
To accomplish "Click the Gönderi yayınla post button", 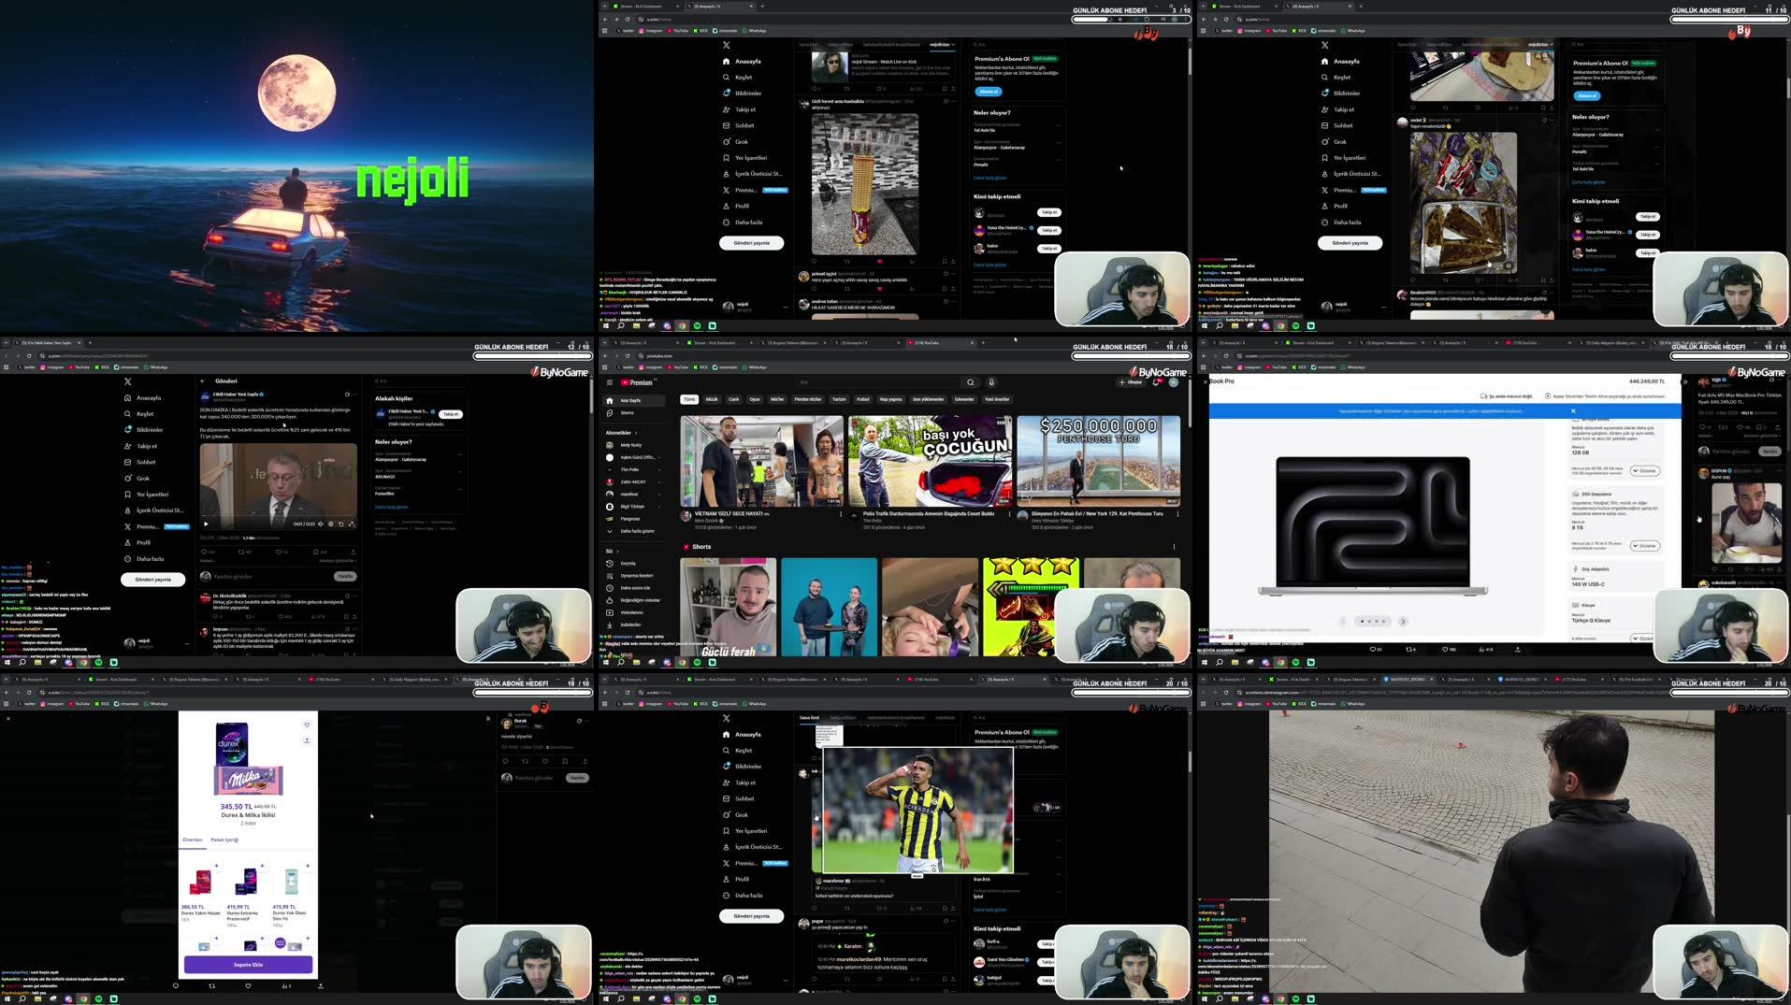I will [750, 243].
